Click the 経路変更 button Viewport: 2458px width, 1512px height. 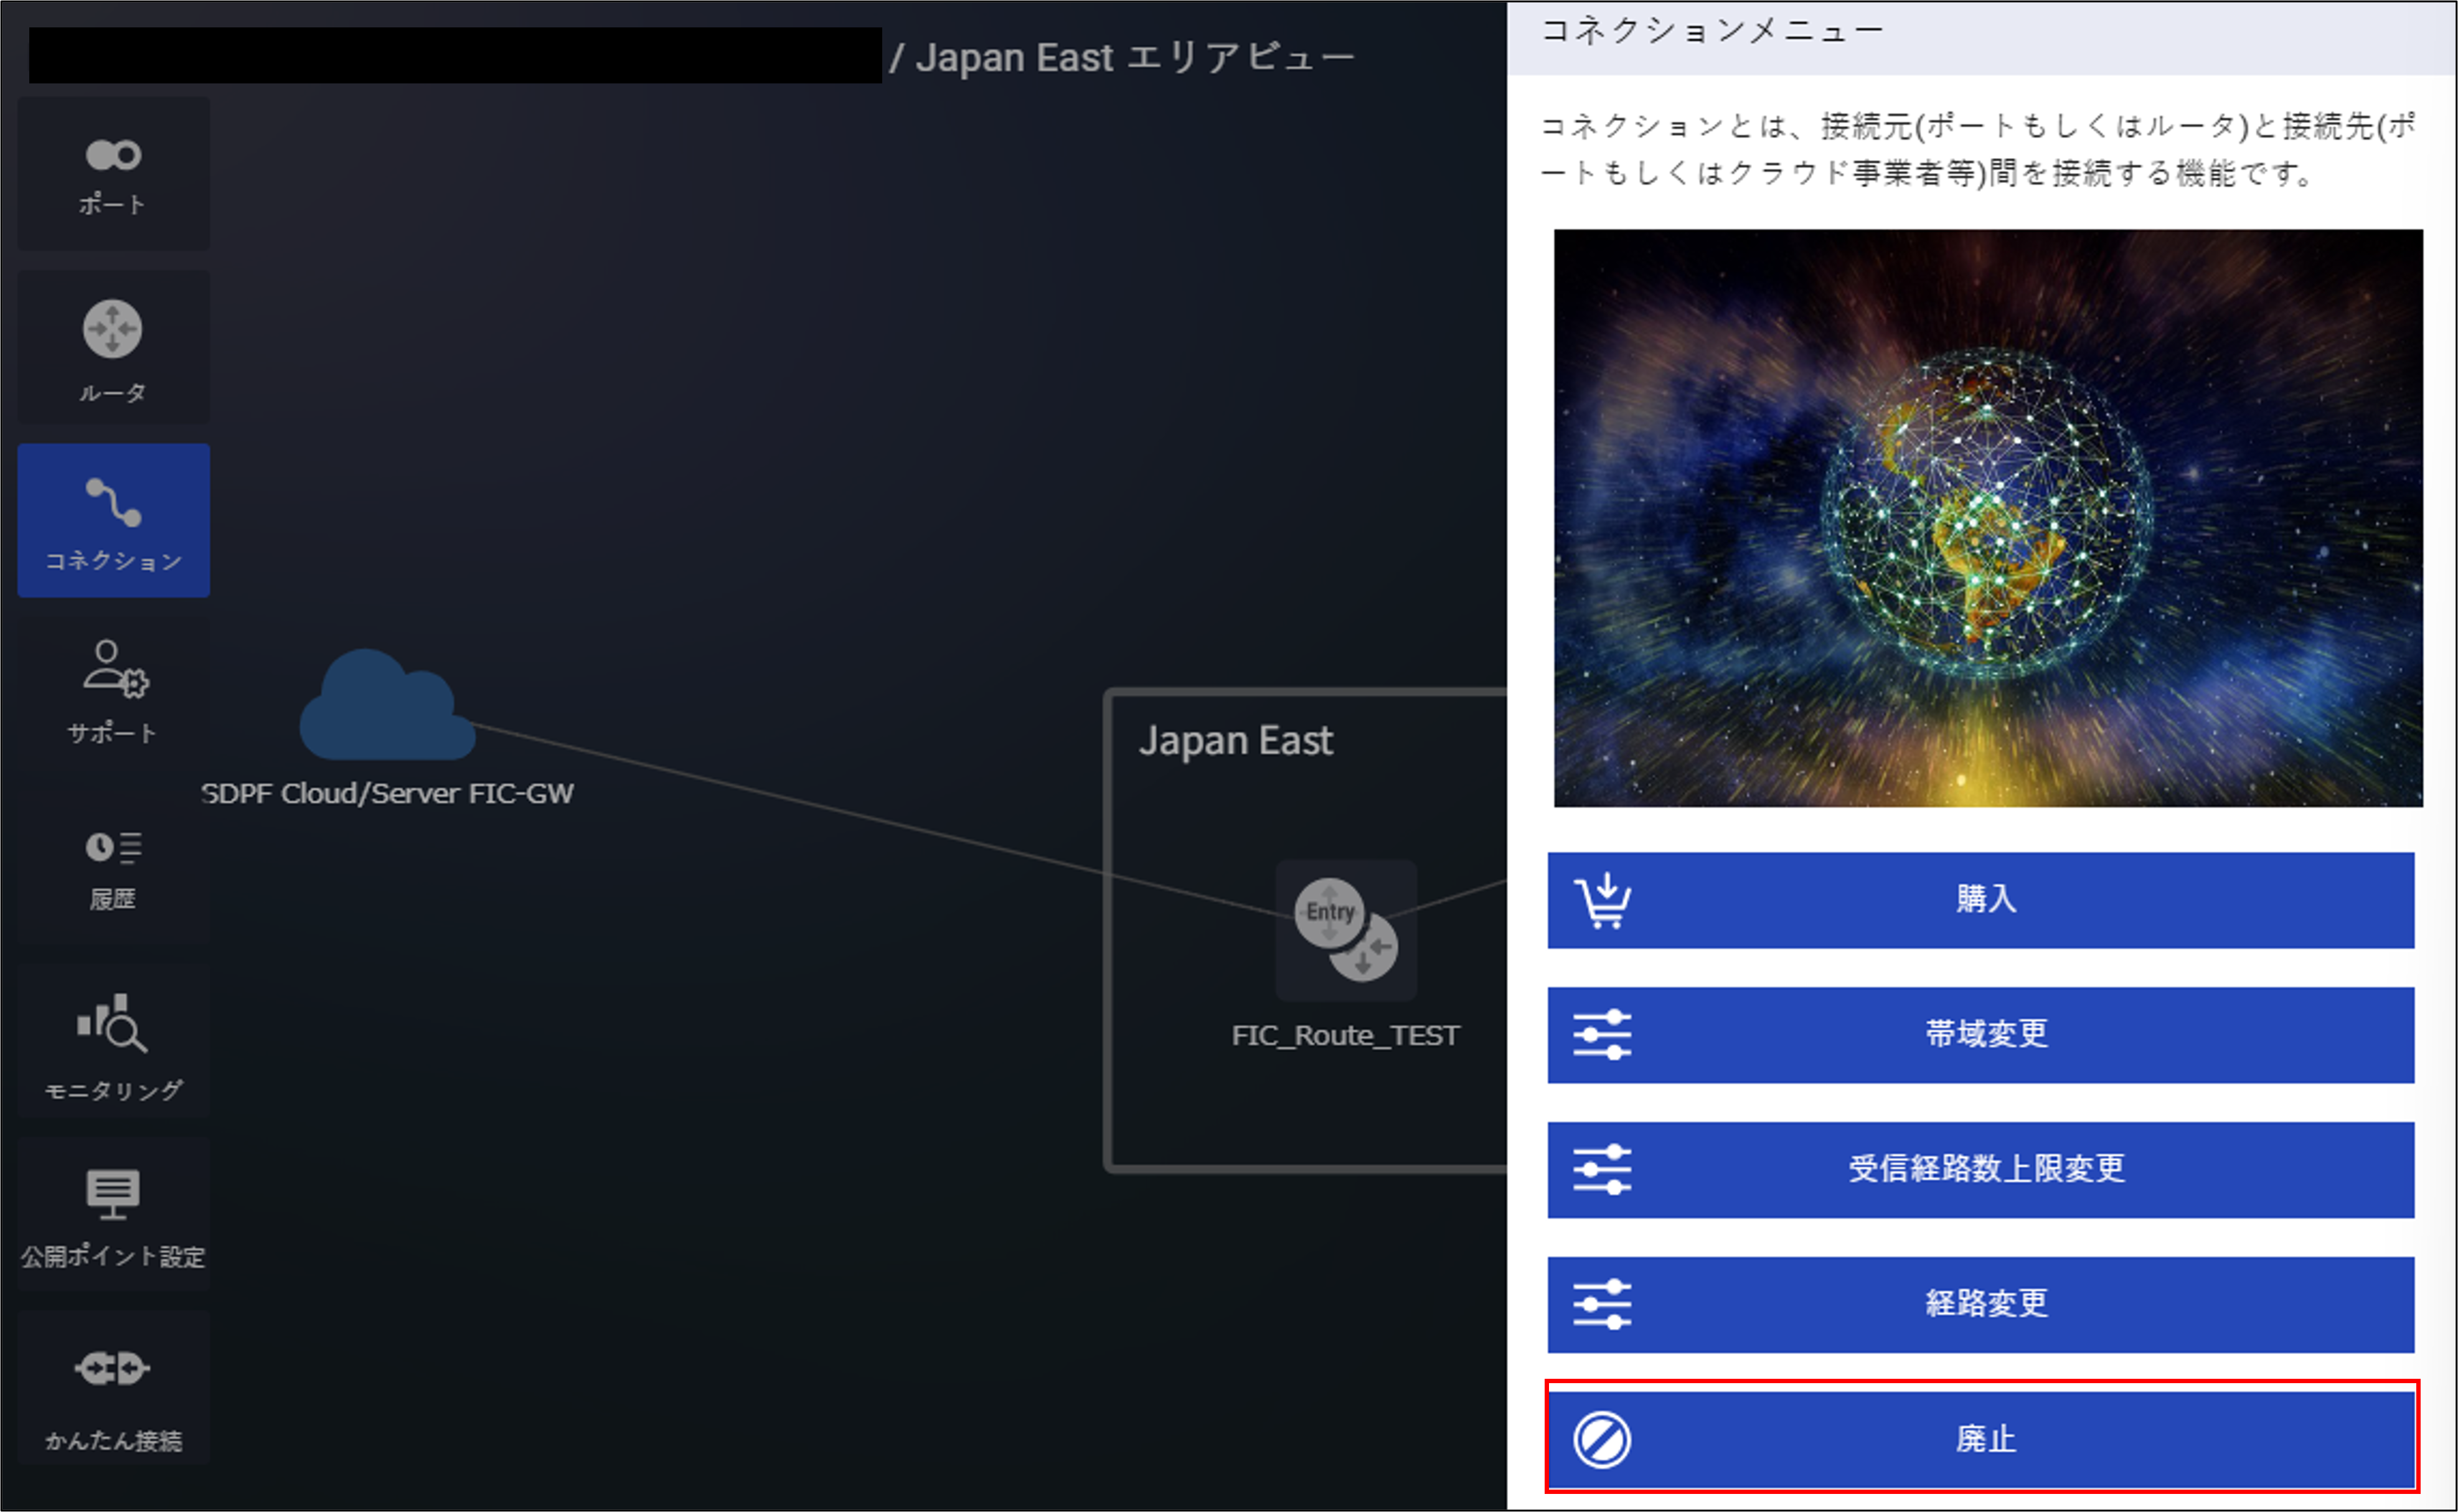click(x=1981, y=1305)
